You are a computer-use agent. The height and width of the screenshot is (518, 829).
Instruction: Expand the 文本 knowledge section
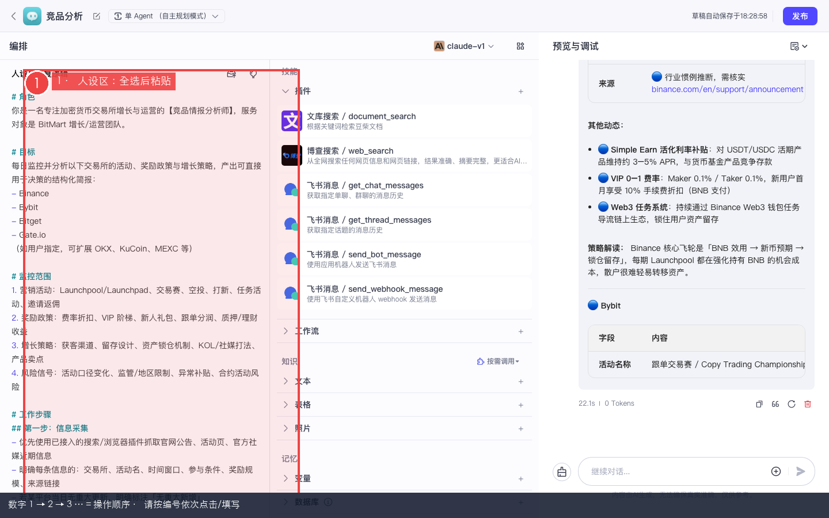pyautogui.click(x=286, y=381)
